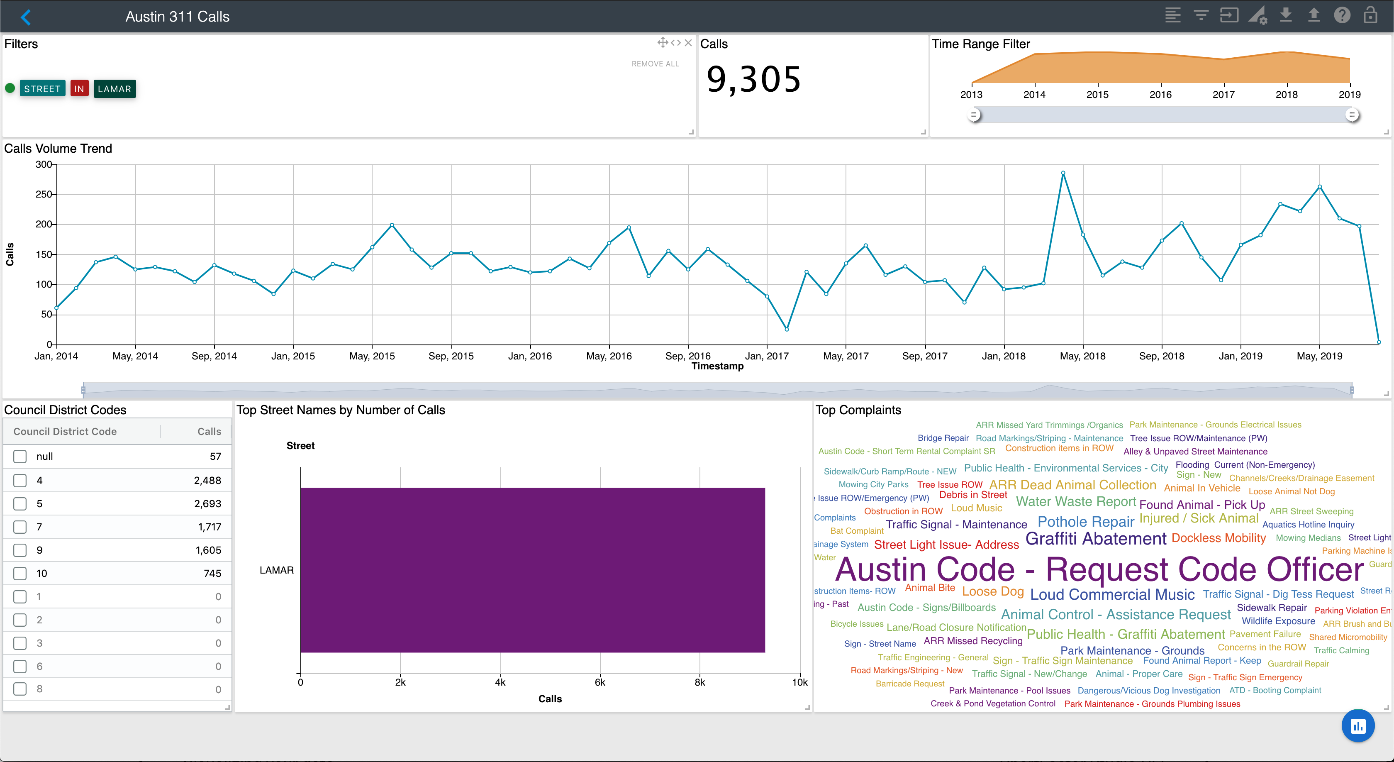The height and width of the screenshot is (762, 1394).
Task: Click 'Injured / Sick Animal' in word cloud
Action: point(1199,518)
